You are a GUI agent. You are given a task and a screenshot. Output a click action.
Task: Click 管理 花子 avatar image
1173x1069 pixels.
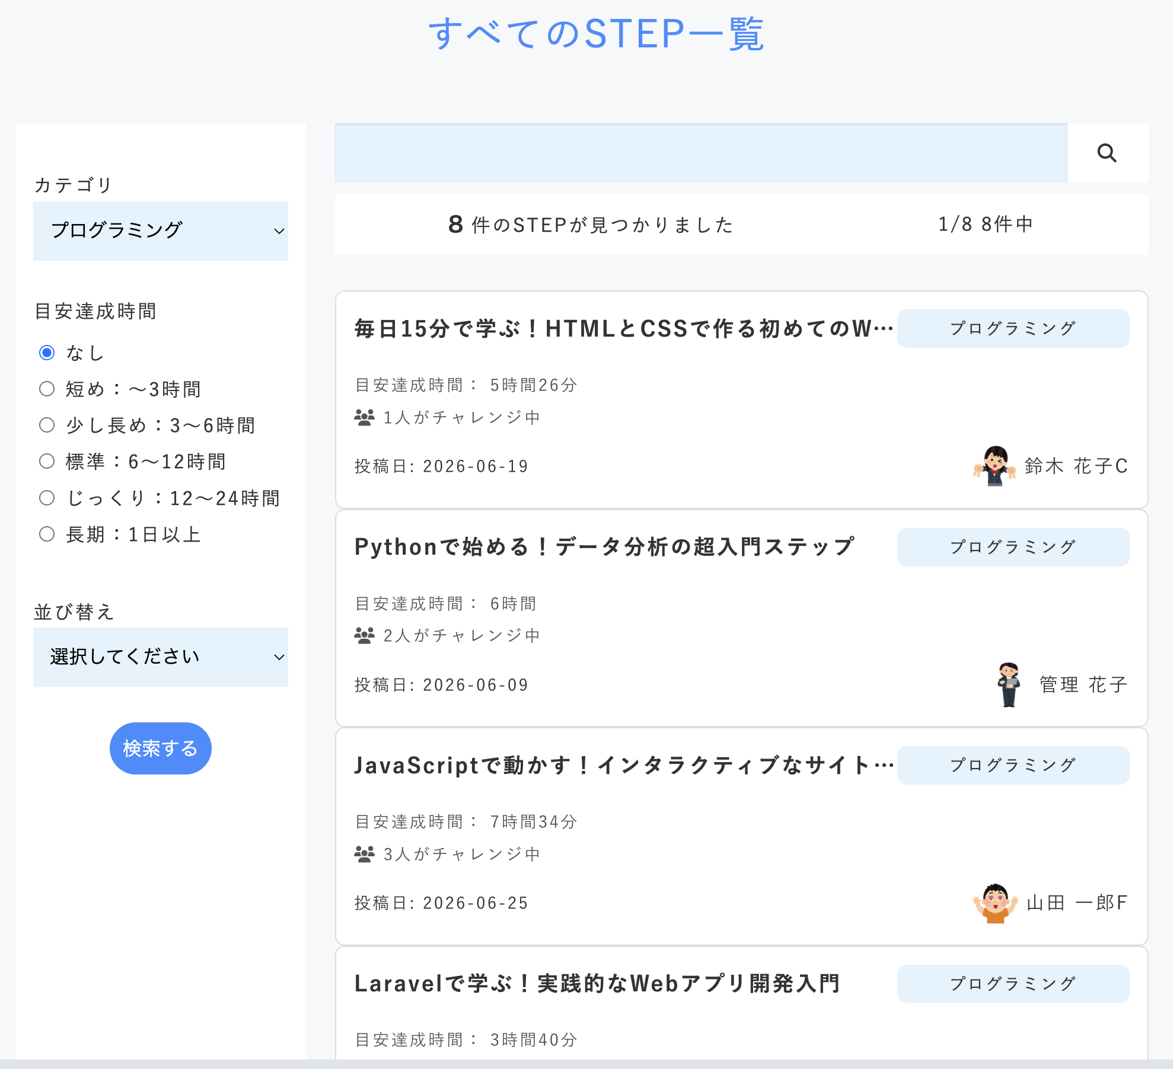click(x=1009, y=684)
